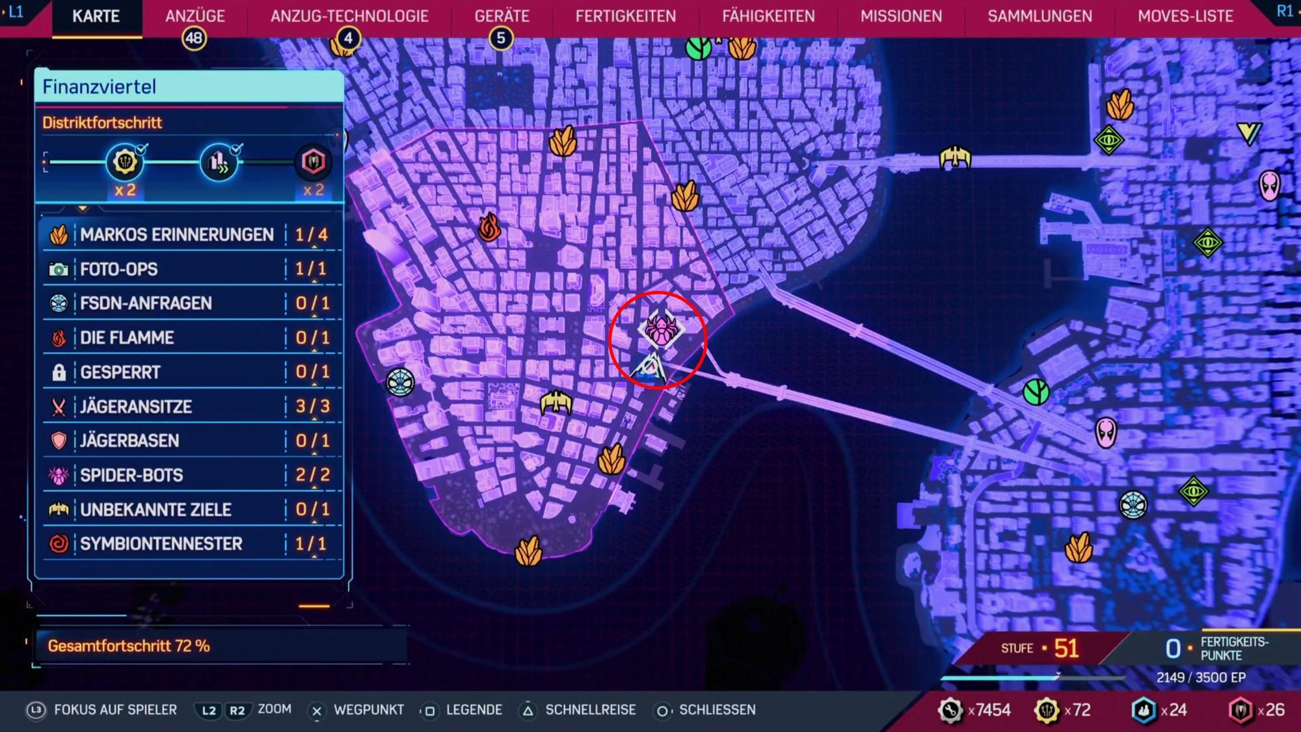Viewport: 1301px width, 732px height.
Task: Select the JÄGERANSITZE row
Action: tap(191, 406)
